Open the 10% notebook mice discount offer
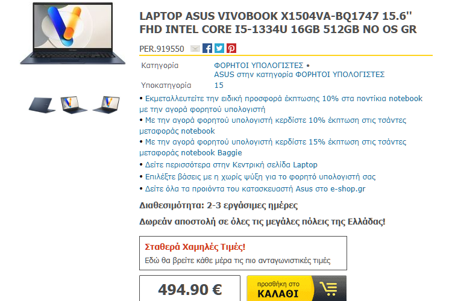 (281, 104)
